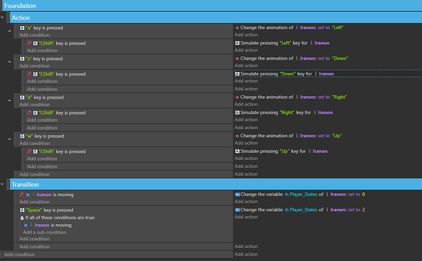Click inverted-condition icon on LShift under "w" key

(29, 152)
